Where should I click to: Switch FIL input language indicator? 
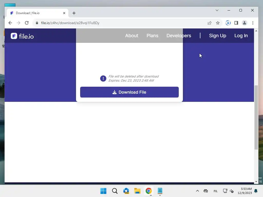(x=215, y=191)
